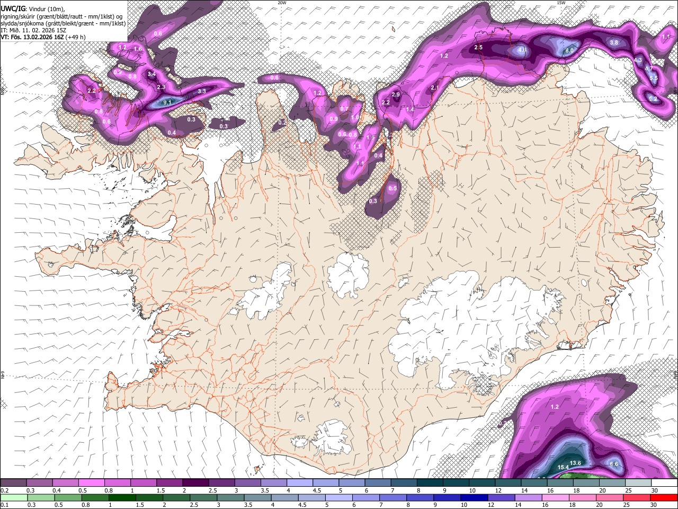Select rain legend swatch between 0.3 and 0.5

click(40, 497)
